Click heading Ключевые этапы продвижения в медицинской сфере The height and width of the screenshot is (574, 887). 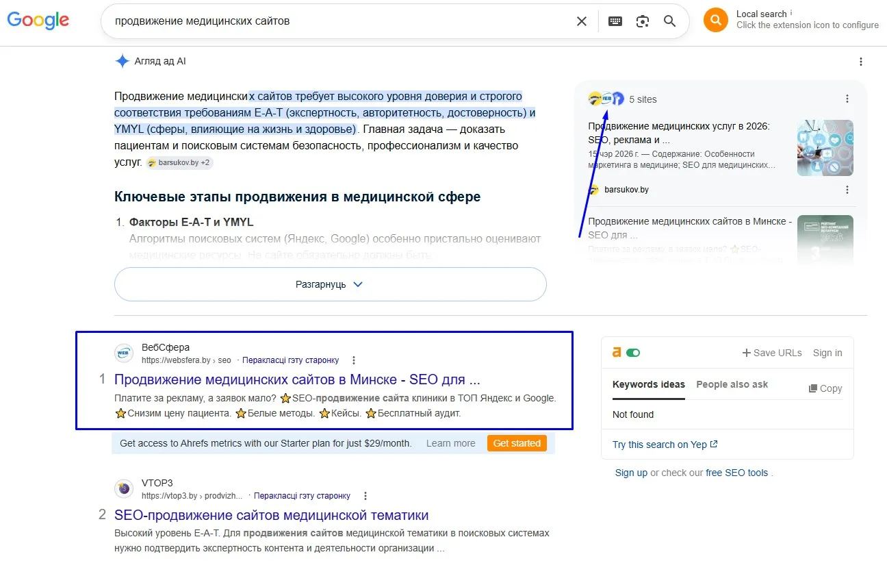[298, 197]
